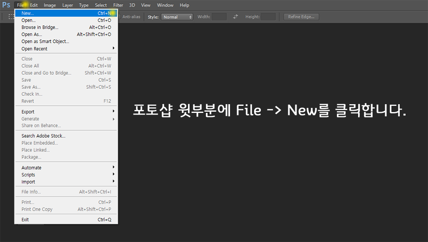Click Place Linked... entry
This screenshot has height=242, width=428.
tap(66, 150)
